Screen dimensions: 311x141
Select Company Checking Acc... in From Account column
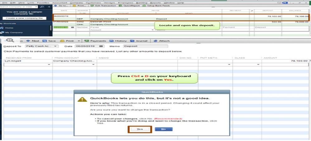74,61
